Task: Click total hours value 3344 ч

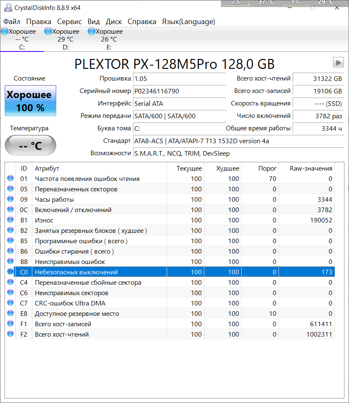Action: coord(318,129)
